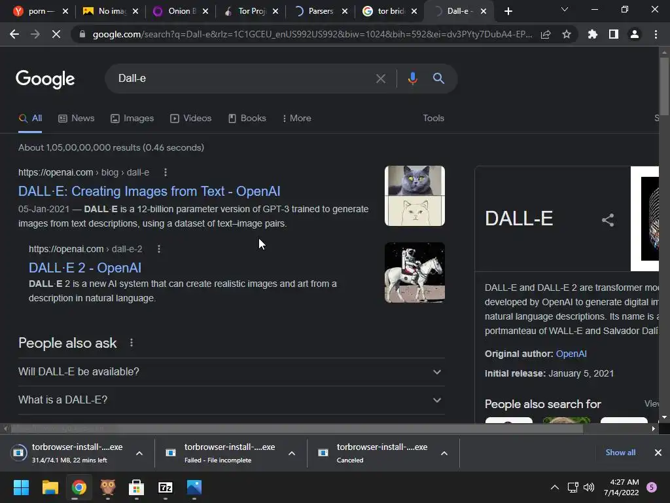This screenshot has height=503, width=670.
Task: Close the Tor Project tab
Action: click(275, 12)
